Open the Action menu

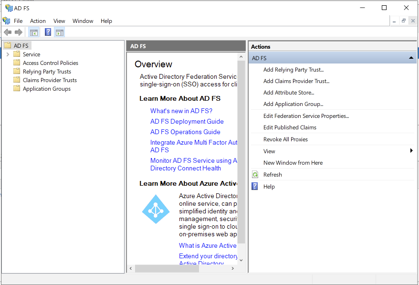click(x=38, y=21)
